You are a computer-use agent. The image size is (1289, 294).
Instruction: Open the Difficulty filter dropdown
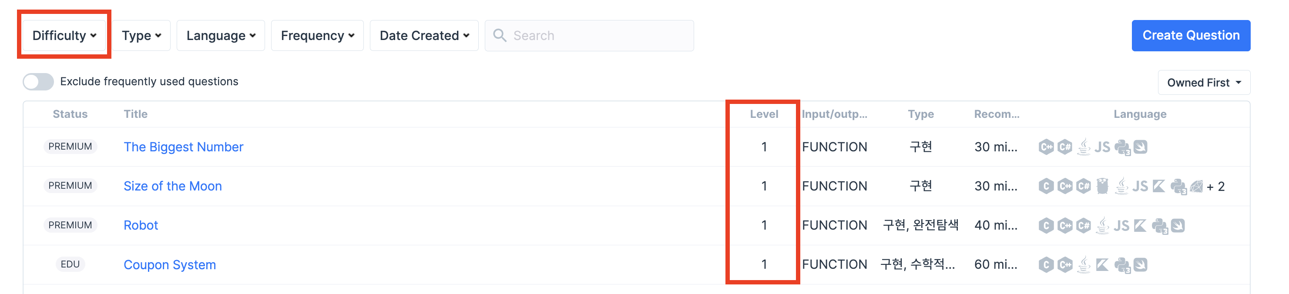[x=64, y=36]
